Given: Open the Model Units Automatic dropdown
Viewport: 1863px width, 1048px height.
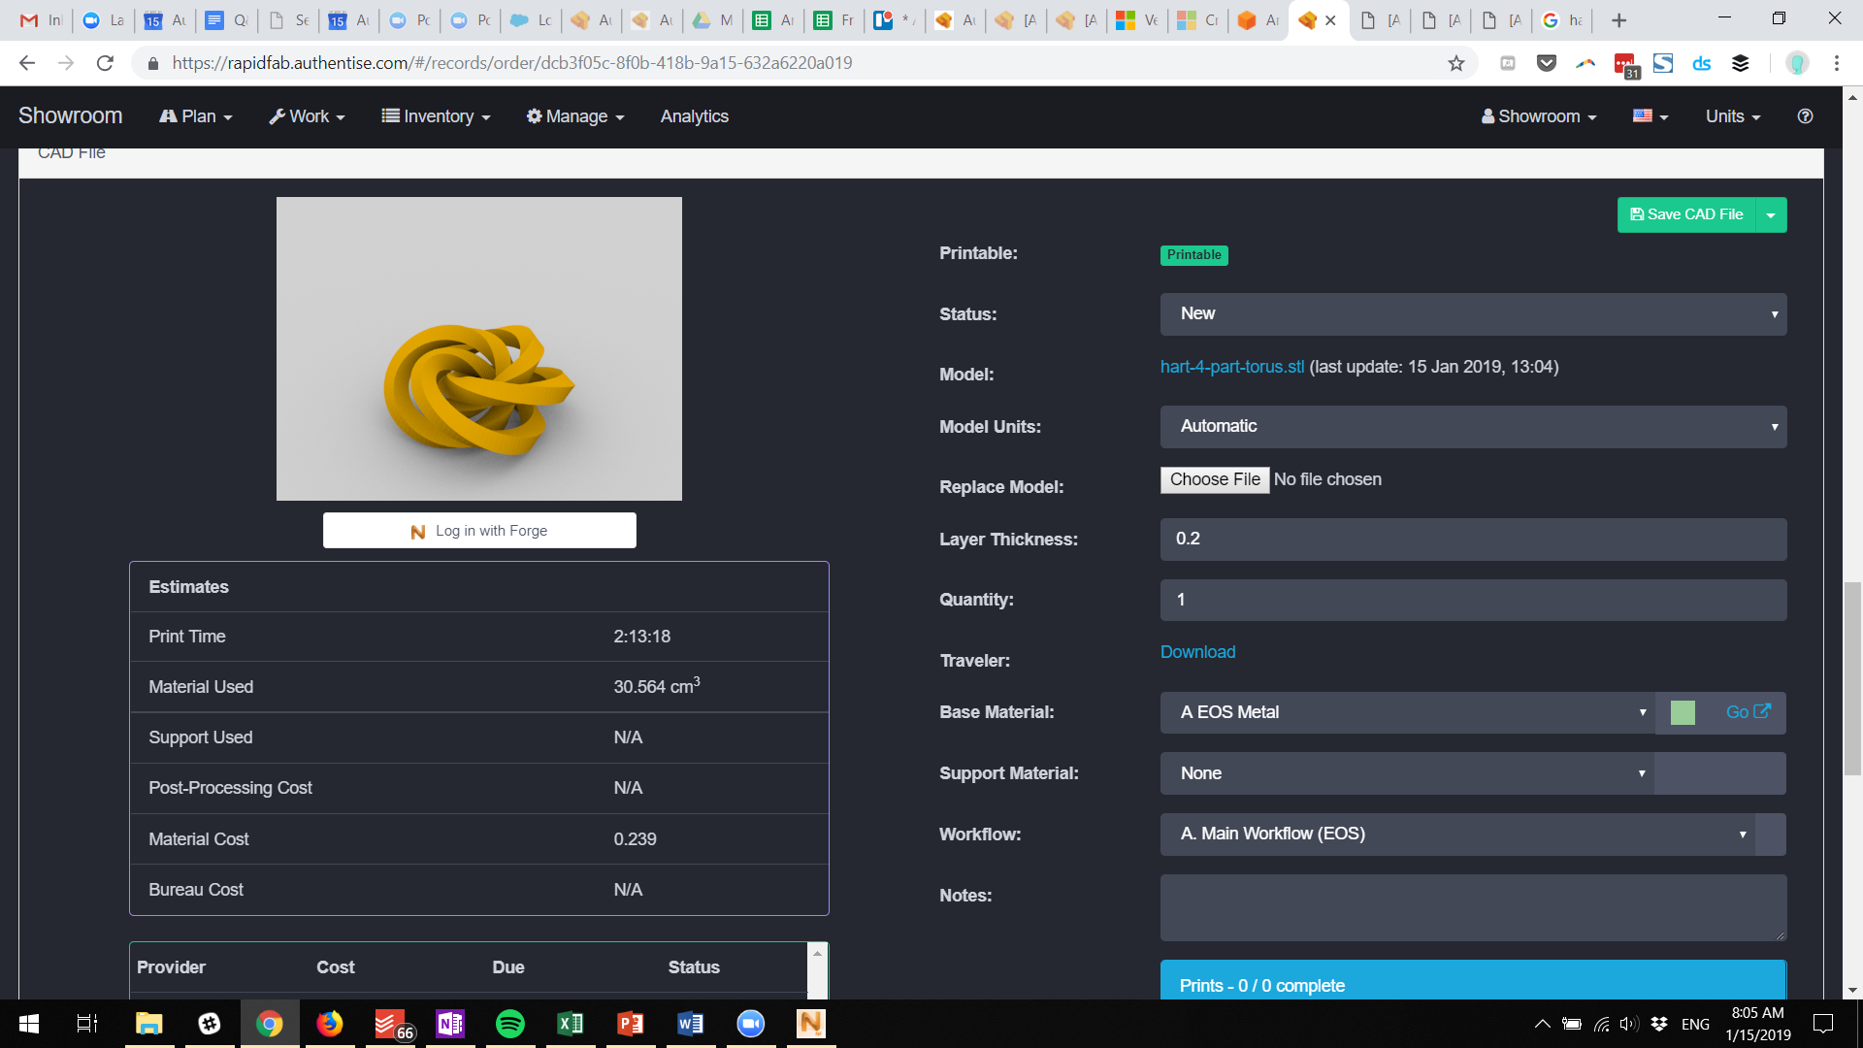Looking at the screenshot, I should pyautogui.click(x=1472, y=427).
